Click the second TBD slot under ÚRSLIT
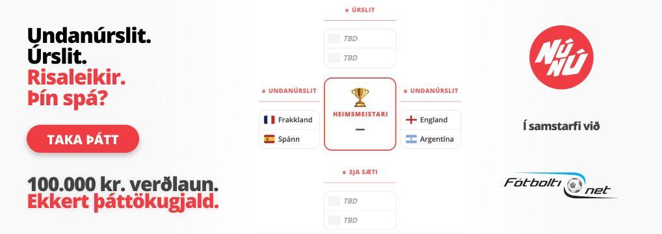 click(360, 58)
